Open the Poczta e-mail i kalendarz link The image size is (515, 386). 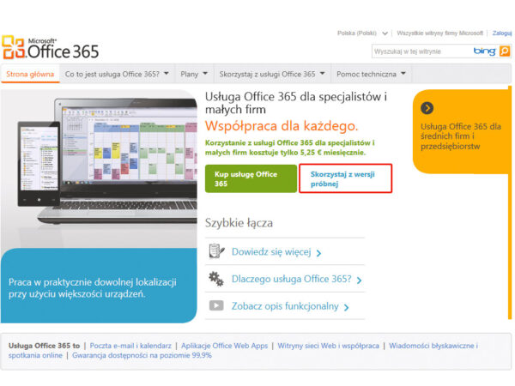(x=130, y=346)
